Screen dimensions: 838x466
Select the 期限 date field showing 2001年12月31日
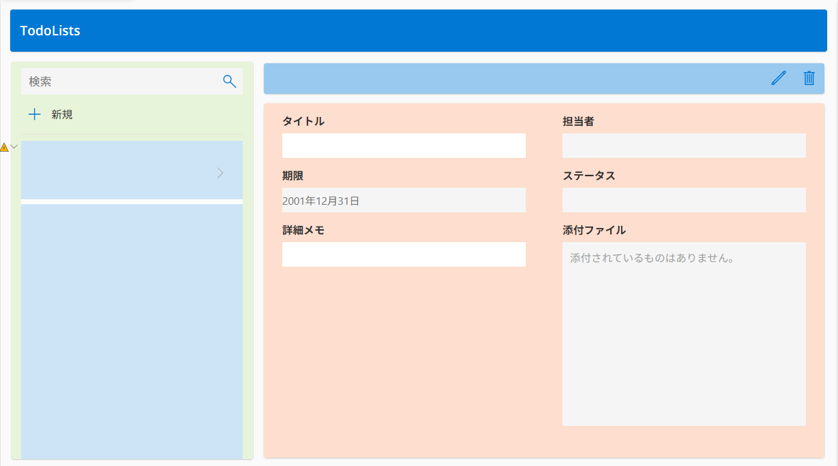click(403, 200)
